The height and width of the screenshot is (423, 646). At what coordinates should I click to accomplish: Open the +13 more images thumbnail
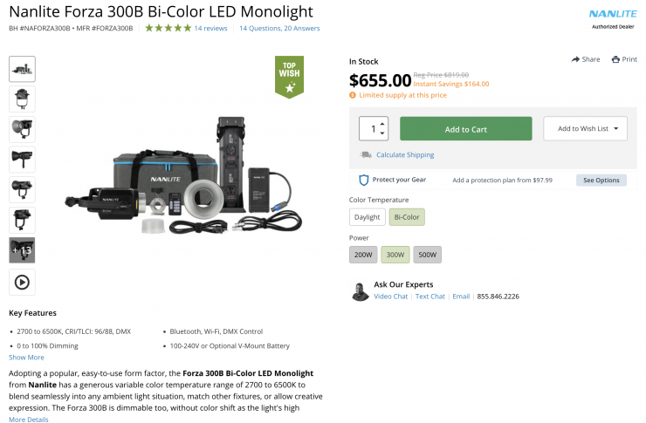(x=22, y=250)
